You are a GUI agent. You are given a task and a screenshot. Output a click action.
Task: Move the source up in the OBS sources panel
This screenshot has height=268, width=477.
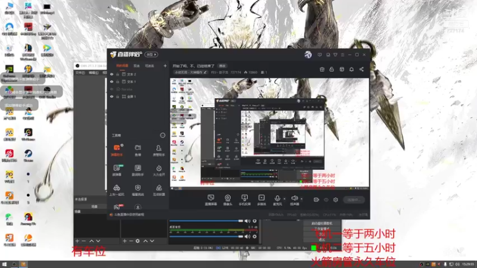tap(145, 241)
